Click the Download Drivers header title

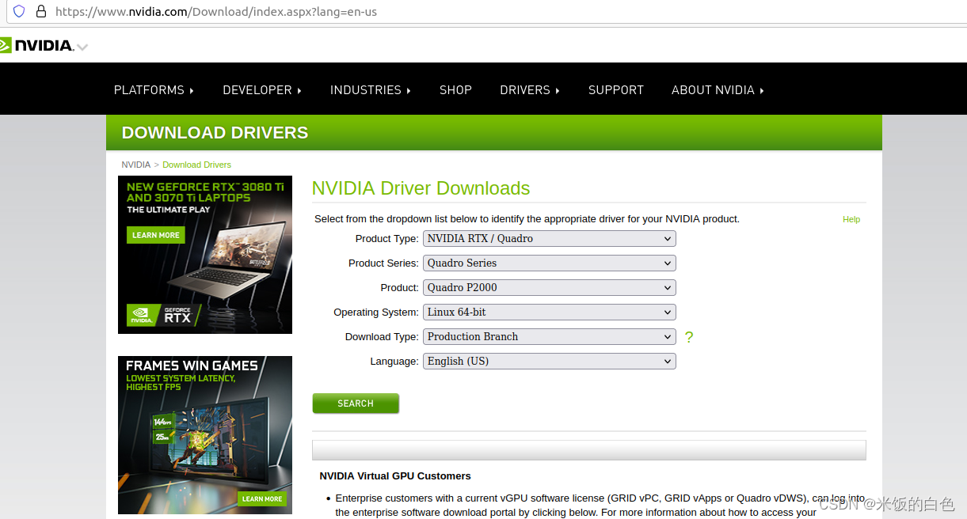point(215,133)
